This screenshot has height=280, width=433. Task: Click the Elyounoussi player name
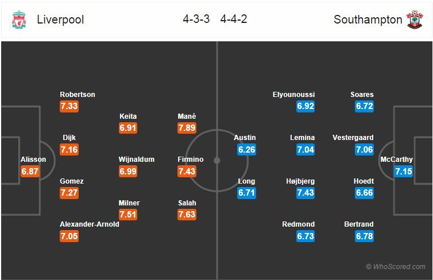tap(293, 95)
